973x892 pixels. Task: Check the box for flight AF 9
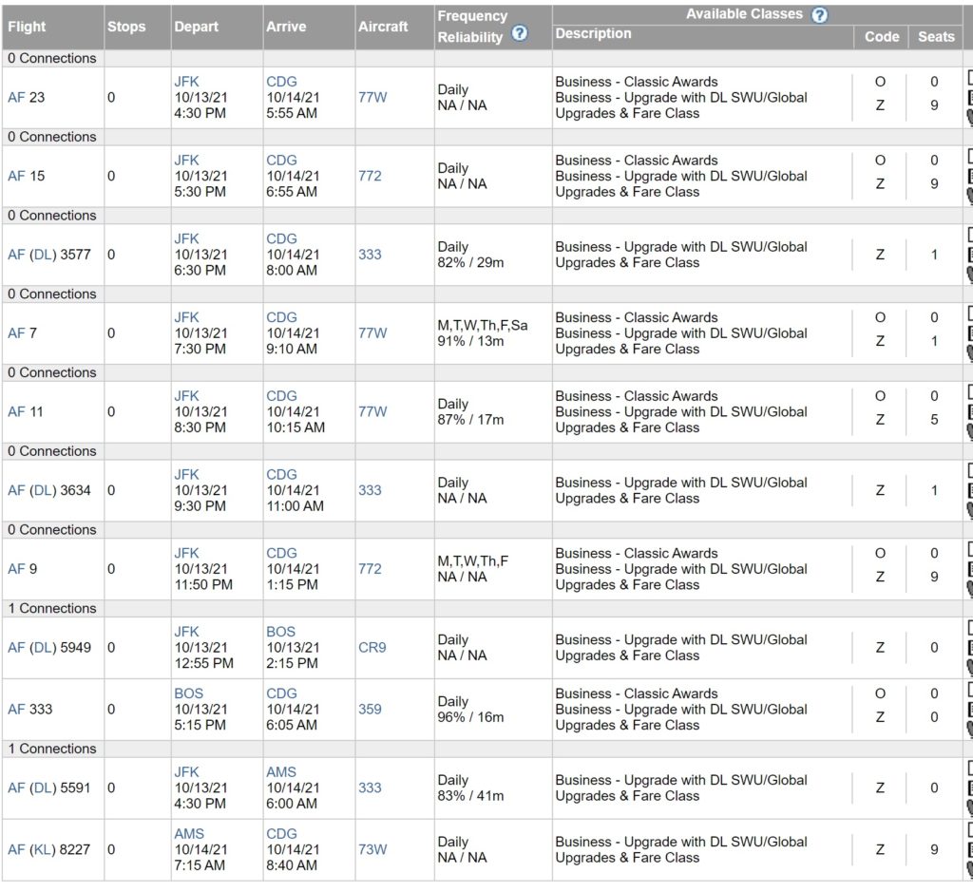(x=969, y=548)
